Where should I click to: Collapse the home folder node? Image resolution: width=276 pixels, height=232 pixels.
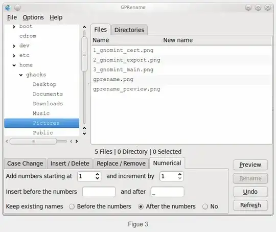14,65
